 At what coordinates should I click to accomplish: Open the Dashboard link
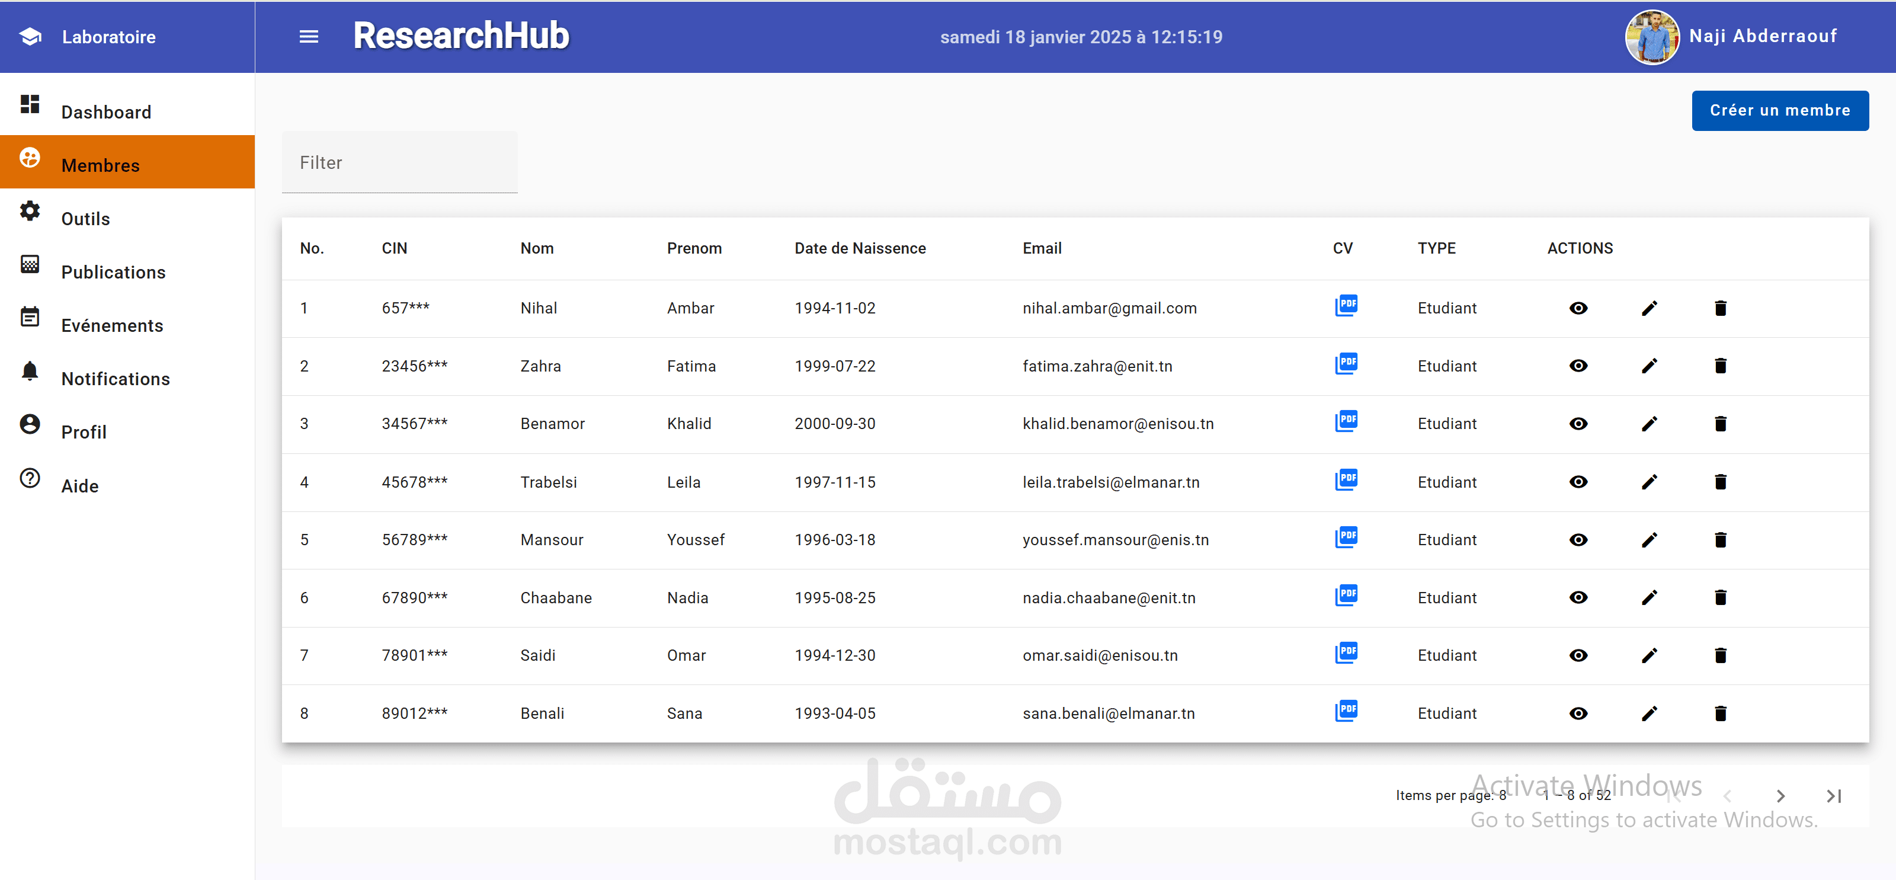click(x=106, y=112)
